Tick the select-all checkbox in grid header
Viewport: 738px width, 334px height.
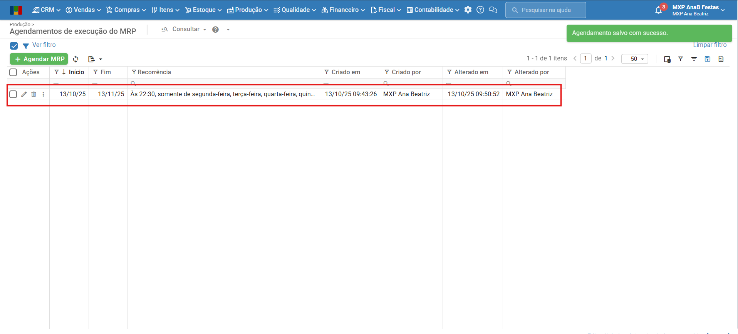click(13, 72)
